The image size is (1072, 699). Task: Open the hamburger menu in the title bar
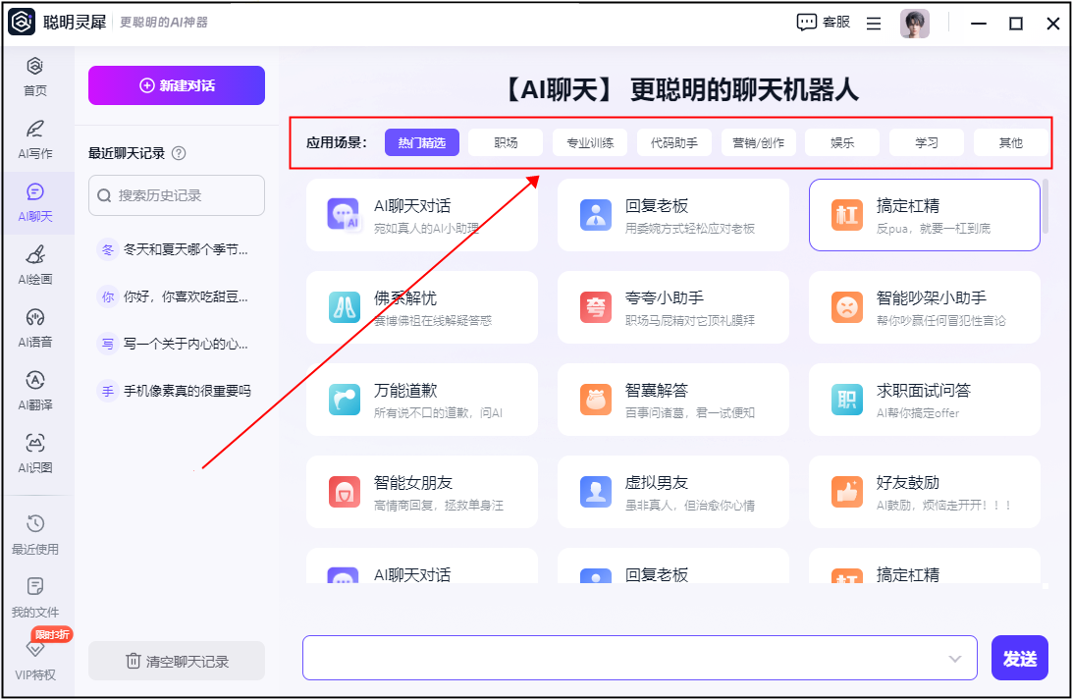(x=874, y=24)
